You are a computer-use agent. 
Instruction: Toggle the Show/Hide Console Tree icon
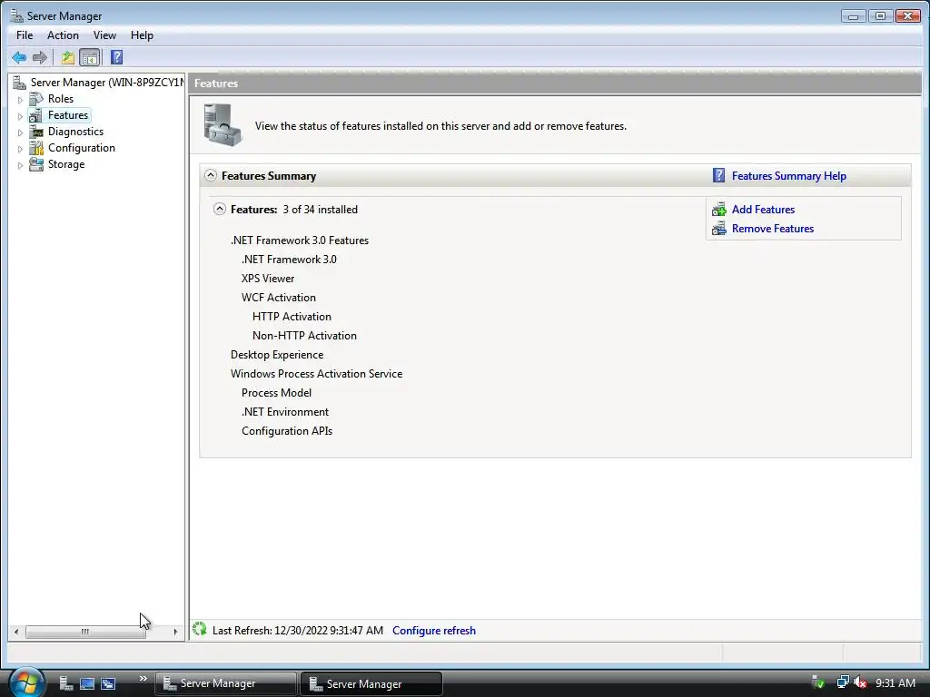click(90, 57)
